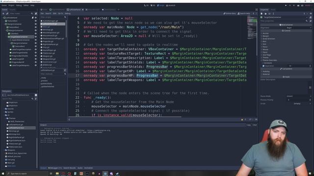Play the project
The width and height of the screenshot is (314, 176).
[x=286, y=5]
